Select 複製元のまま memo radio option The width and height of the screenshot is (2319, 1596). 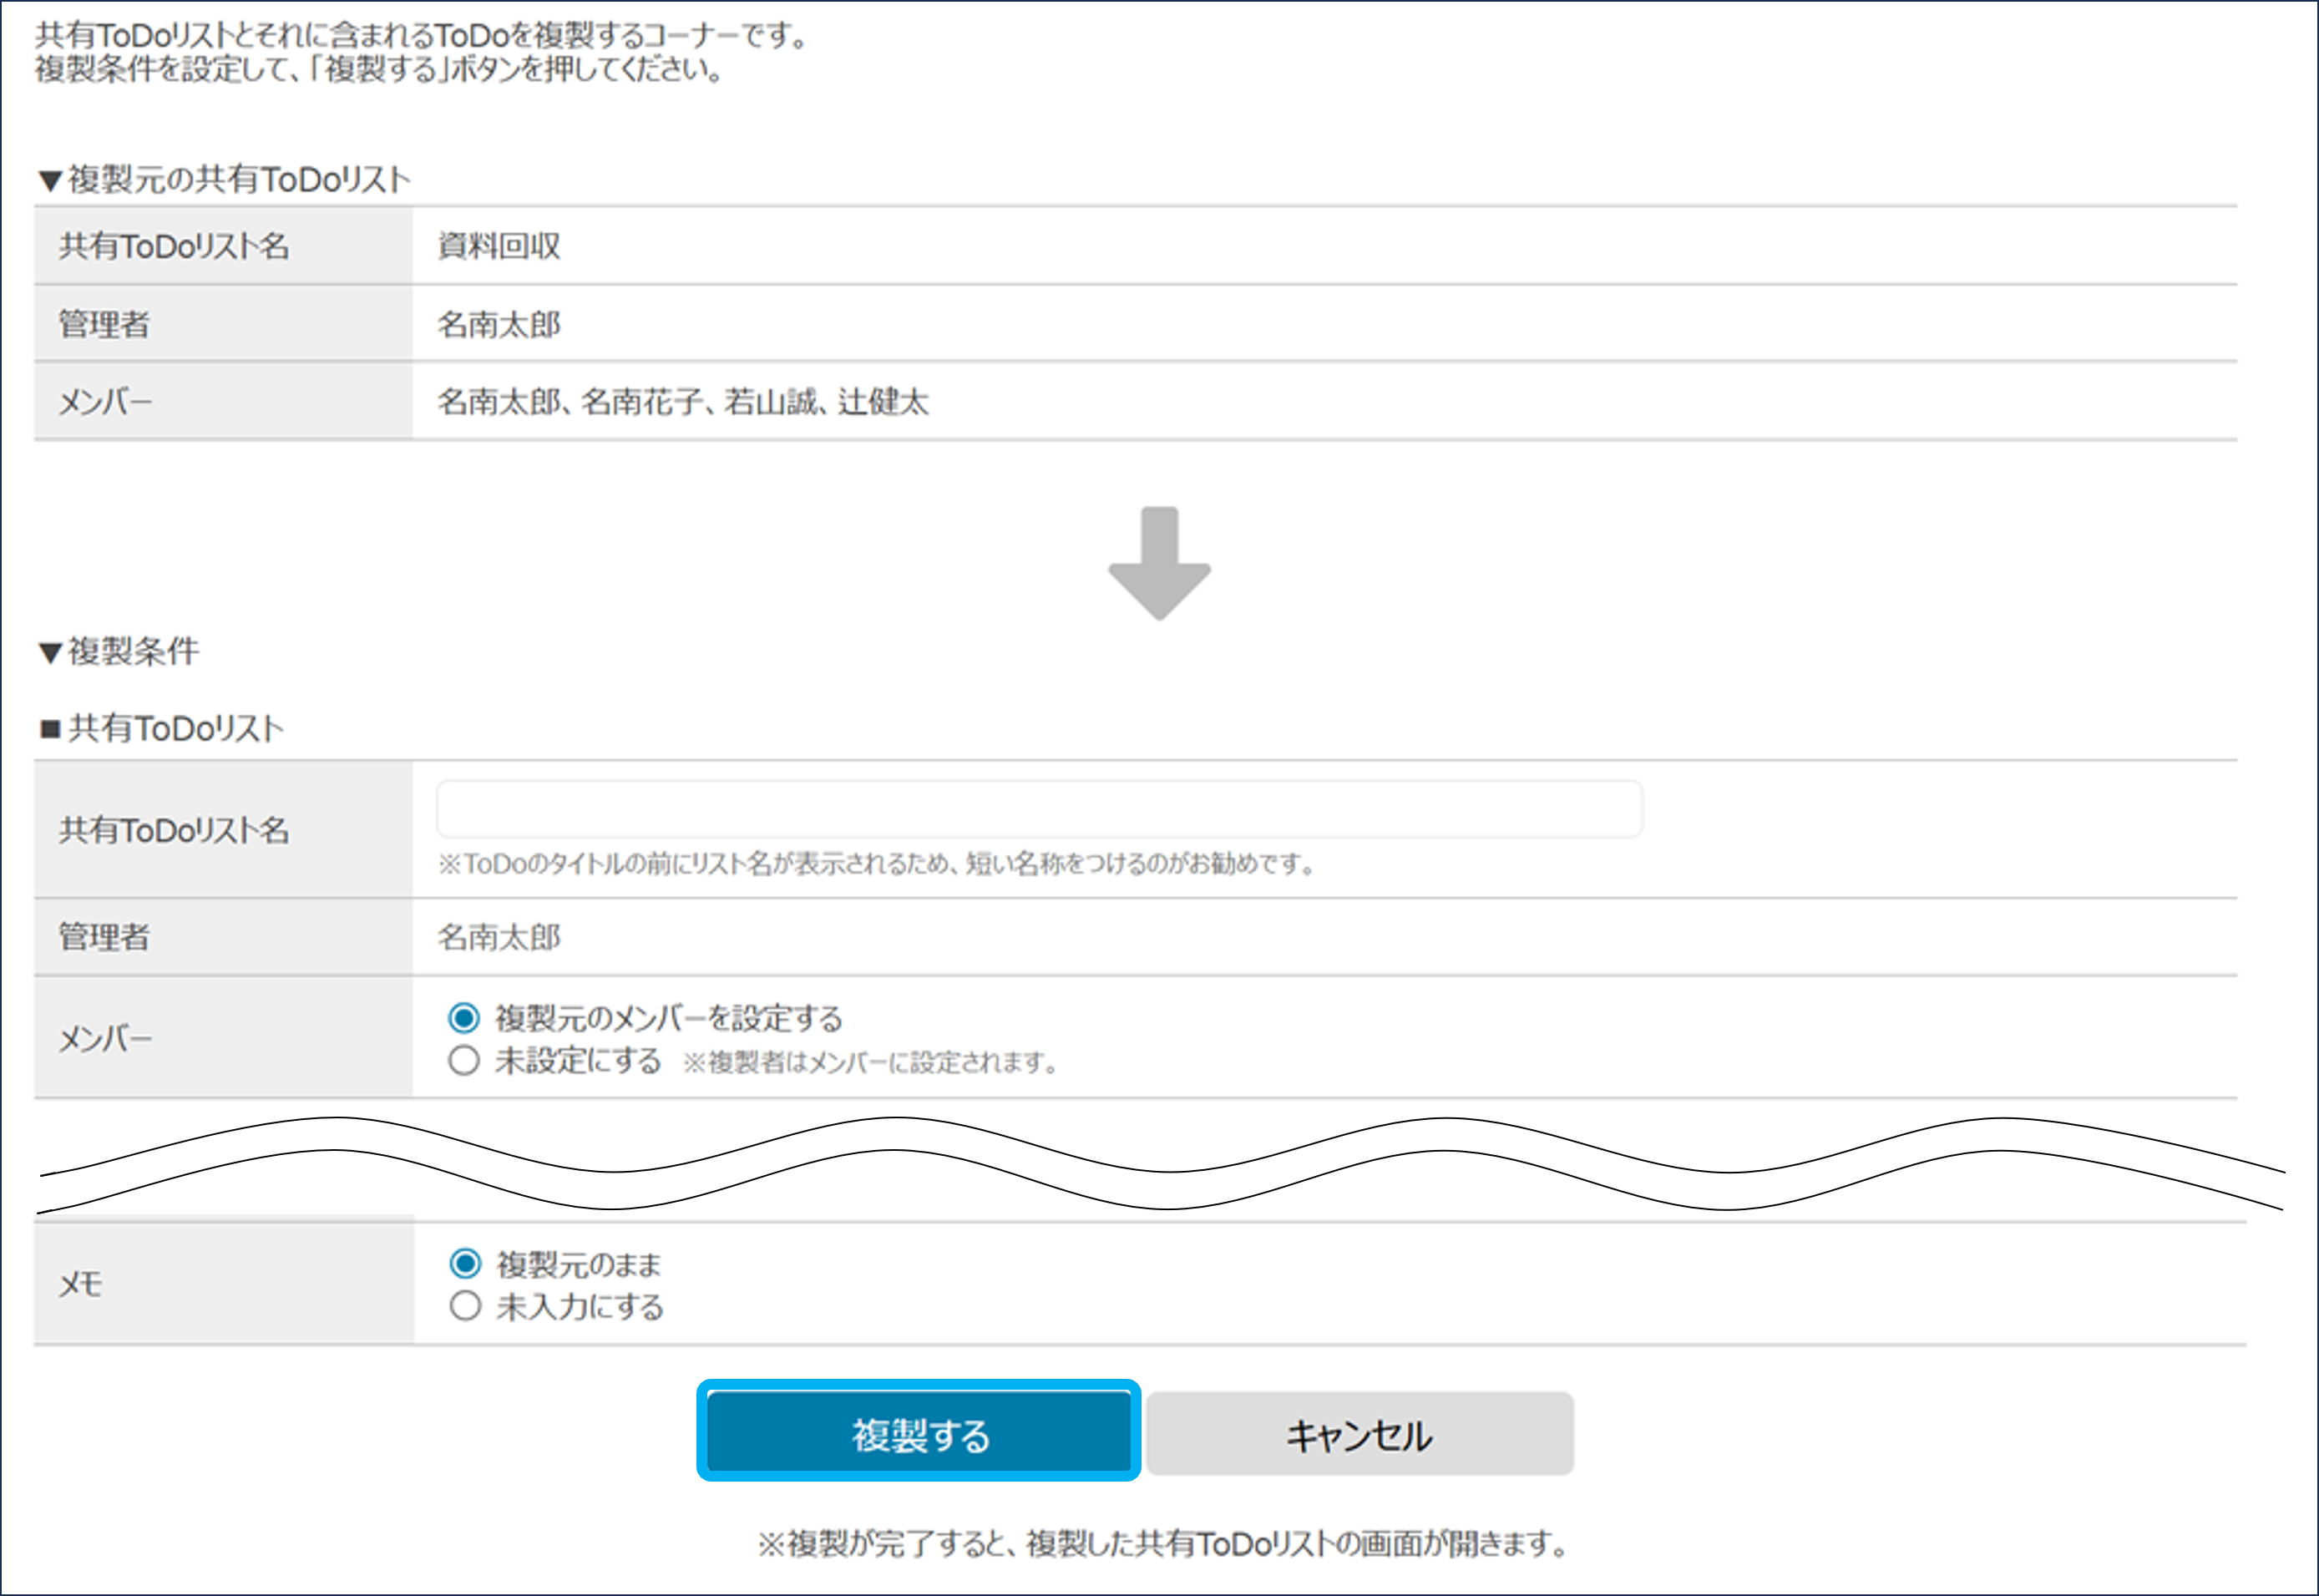(465, 1264)
